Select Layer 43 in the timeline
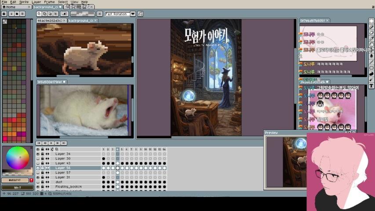Image resolution: width=375 pixels, height=211 pixels. pyautogui.click(x=63, y=163)
